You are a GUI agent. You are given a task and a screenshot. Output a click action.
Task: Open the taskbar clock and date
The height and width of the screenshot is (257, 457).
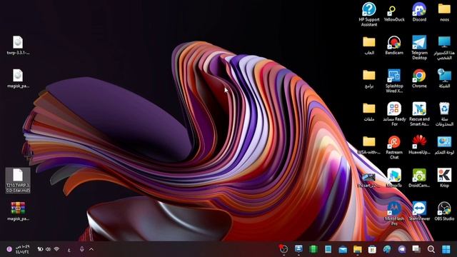(22, 249)
